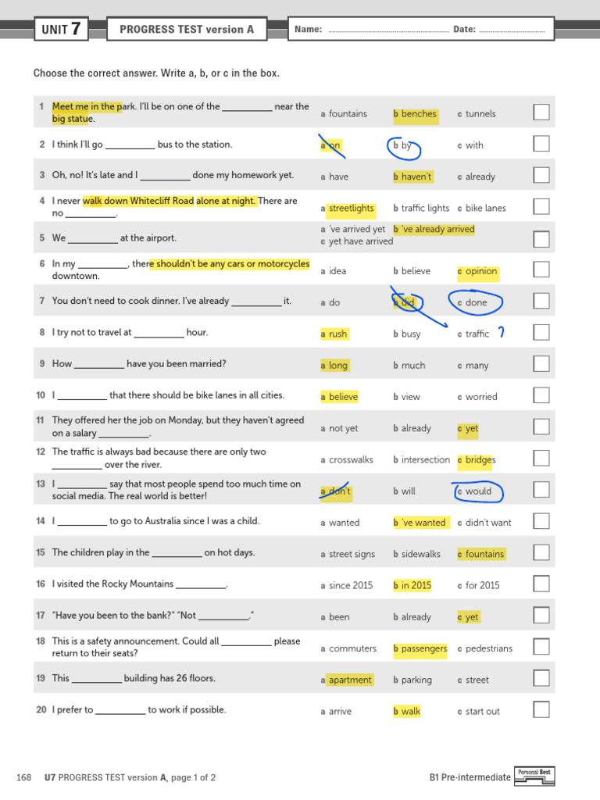Pick option 'c would' in question 13
600x800 pixels.
click(477, 491)
